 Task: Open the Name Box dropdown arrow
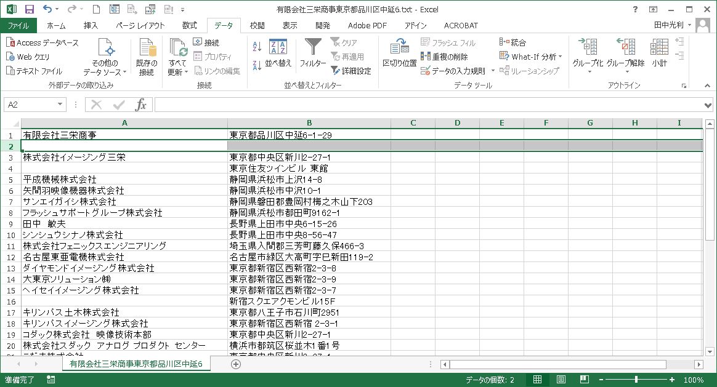click(x=60, y=105)
